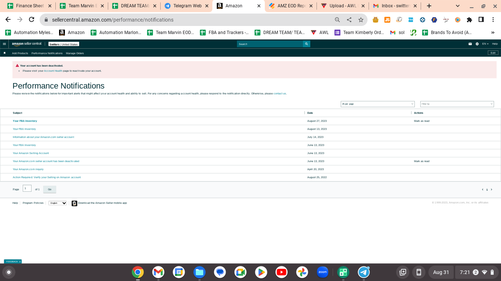
Task: Open Telegram from the shelf
Action: 364,272
